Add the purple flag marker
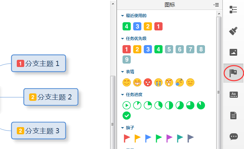This screenshot has width=244, height=149. click(169, 138)
